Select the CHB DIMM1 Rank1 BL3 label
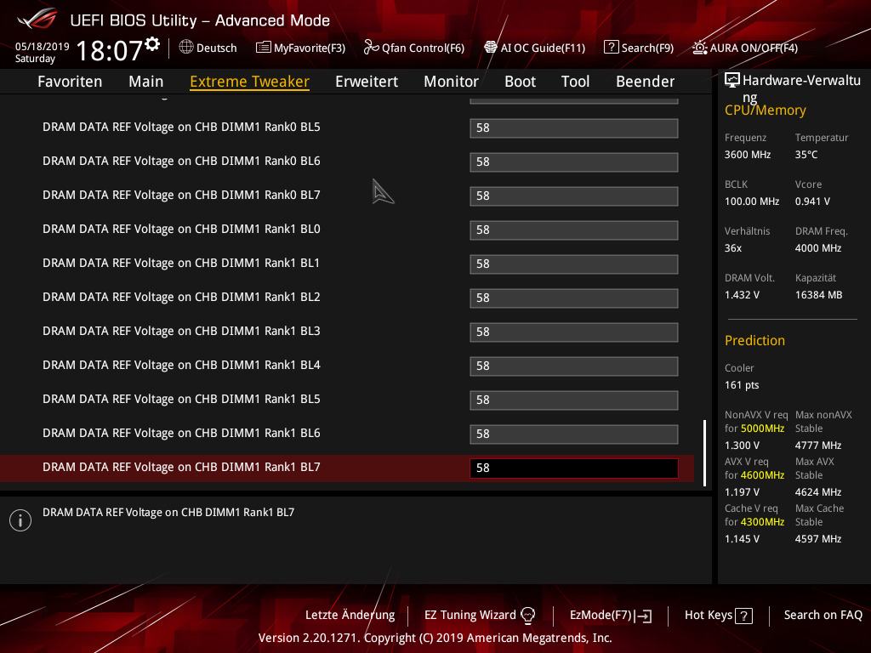The image size is (871, 653). coord(181,331)
